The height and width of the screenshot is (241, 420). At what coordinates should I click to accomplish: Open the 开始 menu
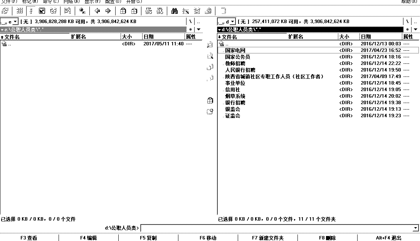click(x=134, y=2)
